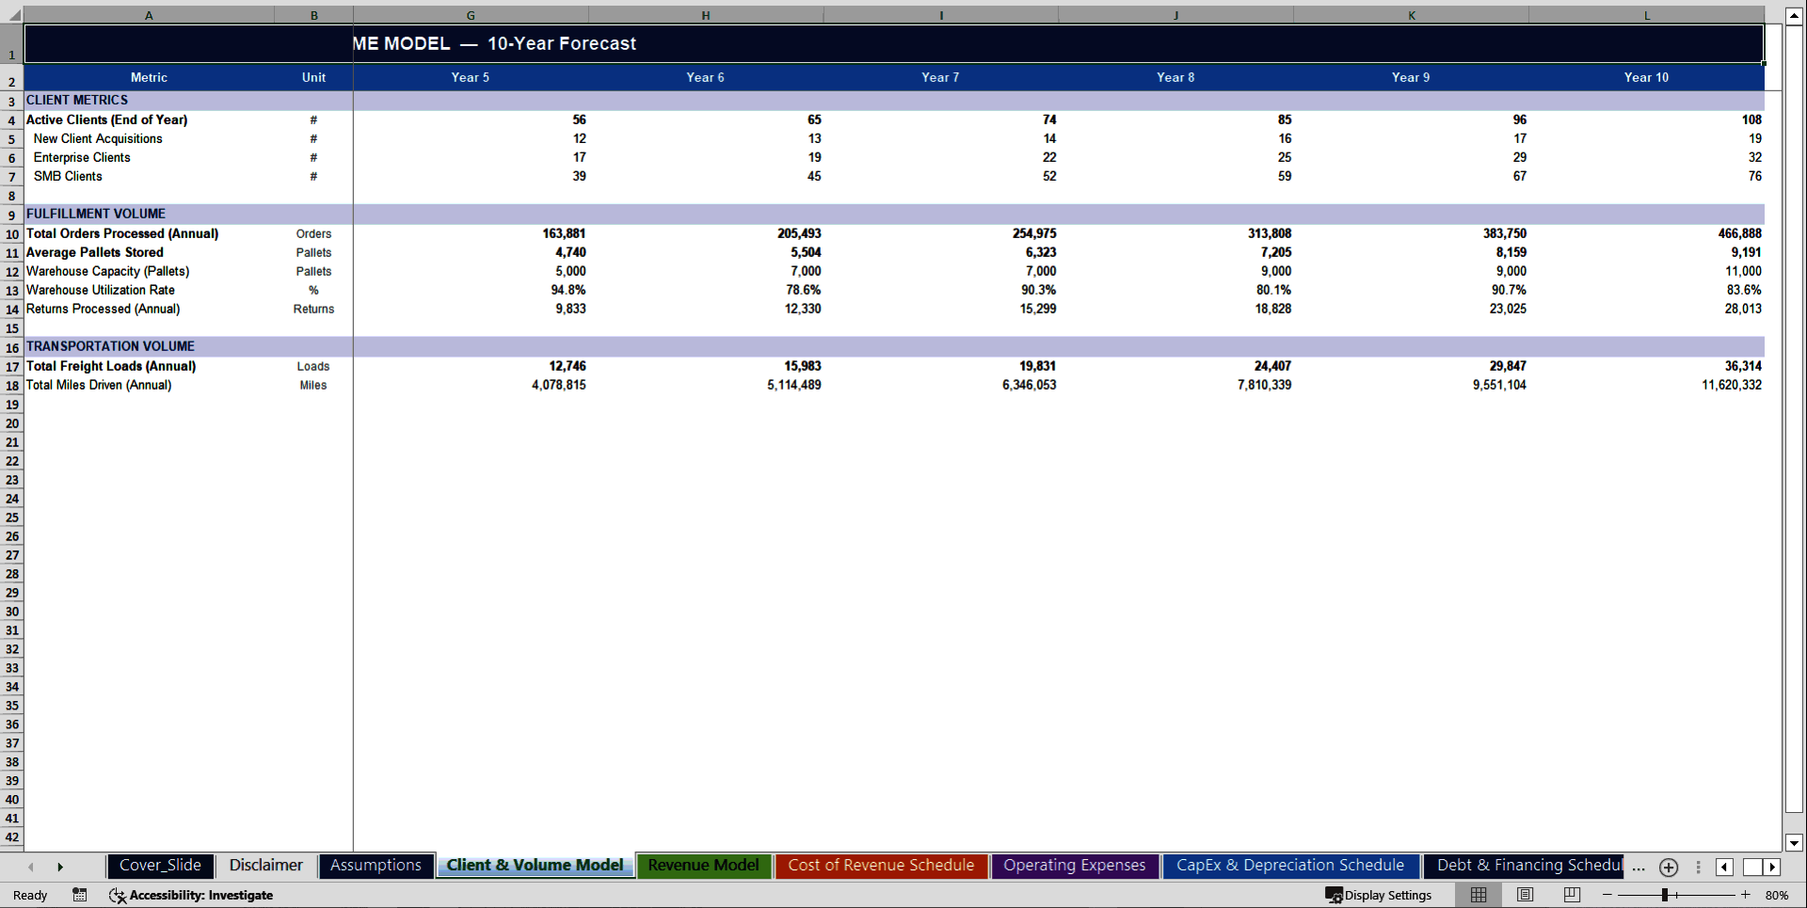Select column H header
This screenshot has height=908, width=1807.
(705, 15)
